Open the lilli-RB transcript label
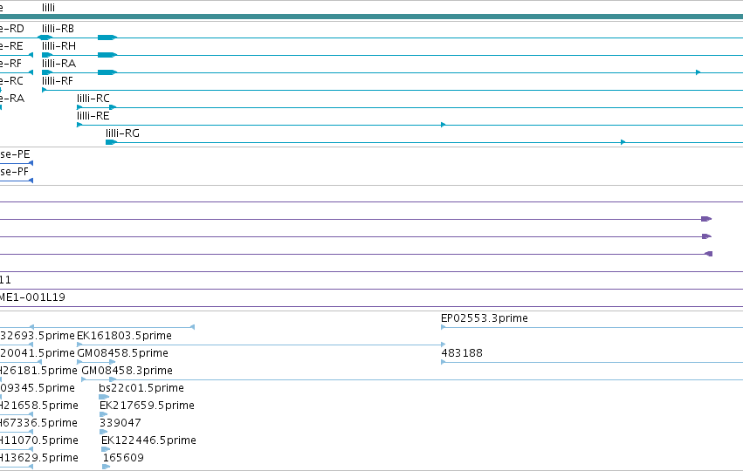Screen dimensions: 743x471 click(x=58, y=29)
